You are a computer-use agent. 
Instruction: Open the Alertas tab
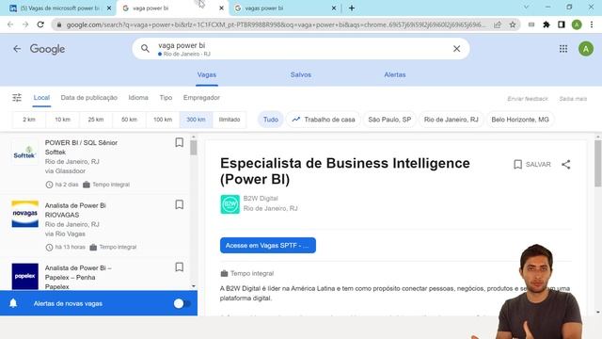(x=395, y=75)
